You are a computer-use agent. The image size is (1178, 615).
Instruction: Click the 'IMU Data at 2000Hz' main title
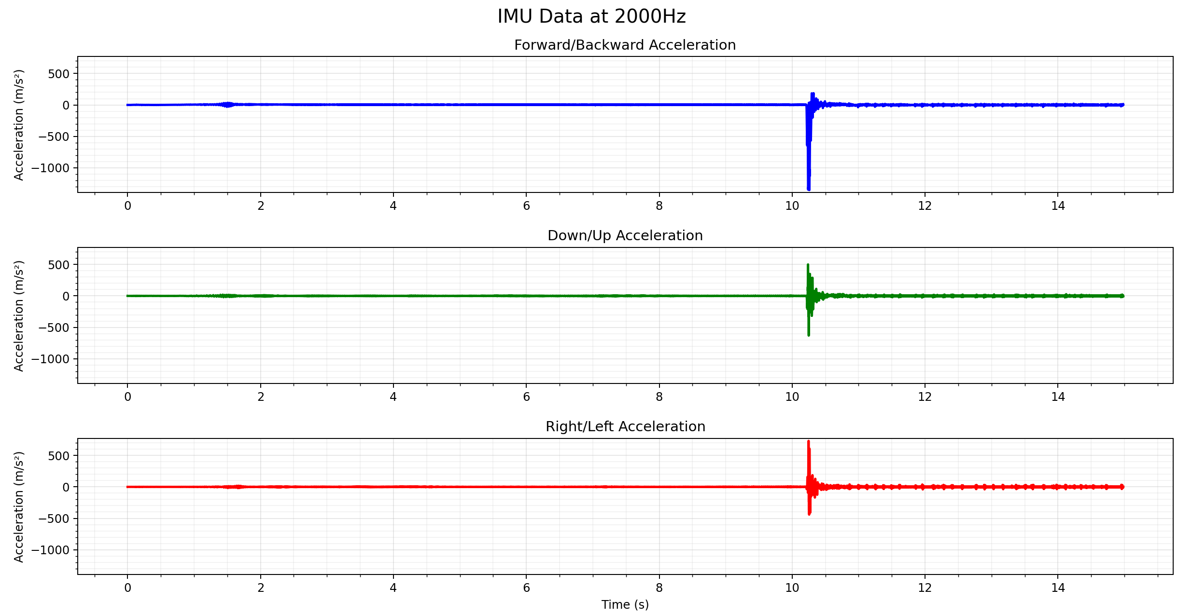point(591,17)
